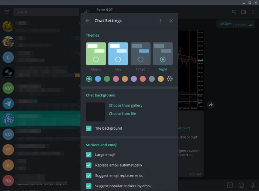
Task: Click Choose from file link
Action: coord(122,113)
